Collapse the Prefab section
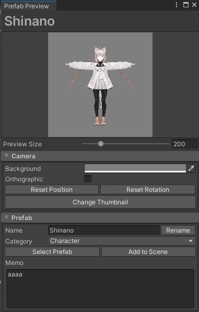This screenshot has width=199, height=312. [6, 217]
